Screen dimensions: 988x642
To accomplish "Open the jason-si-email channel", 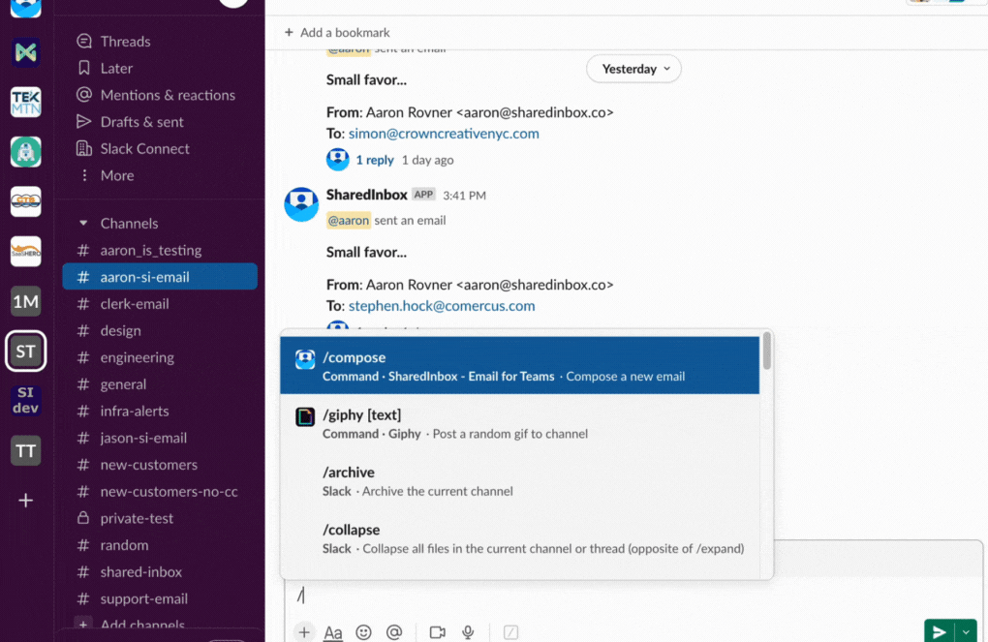I will (x=160, y=438).
